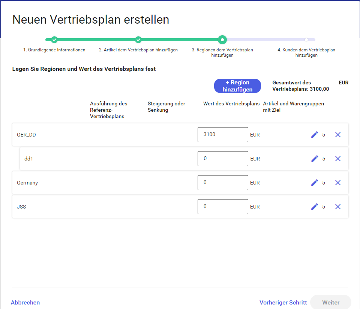
Task: Click the GER_DD sales plan value field
Action: [x=223, y=135]
